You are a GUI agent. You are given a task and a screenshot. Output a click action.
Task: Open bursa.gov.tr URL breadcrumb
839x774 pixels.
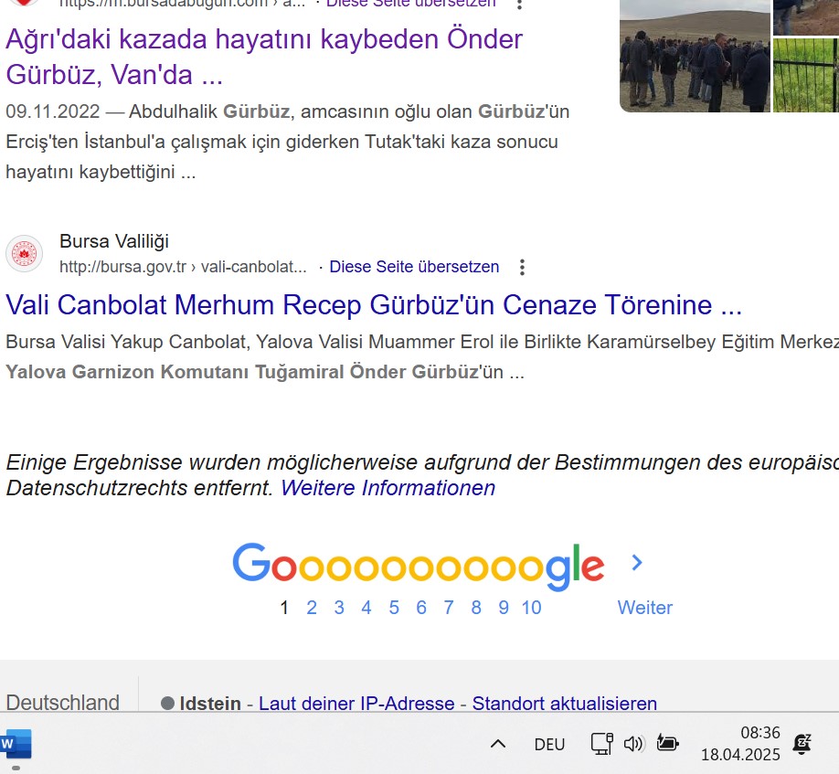click(183, 267)
